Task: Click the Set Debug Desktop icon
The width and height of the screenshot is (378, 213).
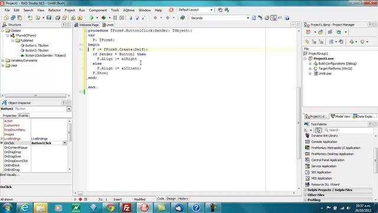Action: (x=227, y=10)
